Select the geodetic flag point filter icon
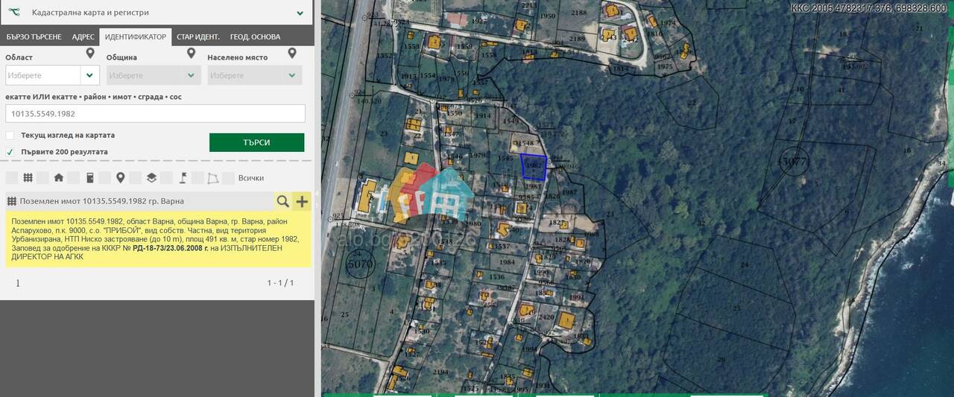 pos(182,178)
